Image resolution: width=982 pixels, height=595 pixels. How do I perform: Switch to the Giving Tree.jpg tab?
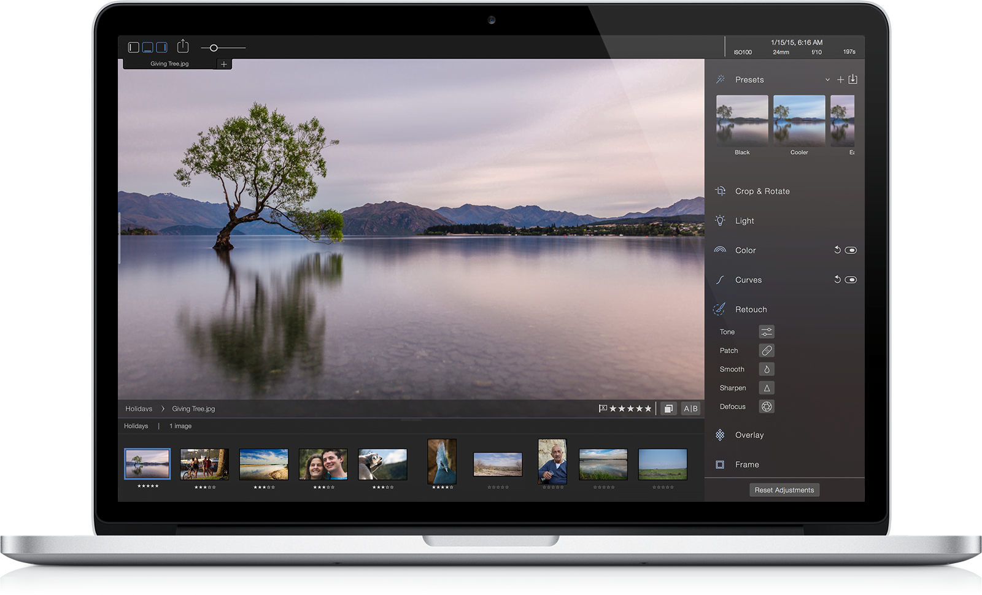(x=169, y=64)
